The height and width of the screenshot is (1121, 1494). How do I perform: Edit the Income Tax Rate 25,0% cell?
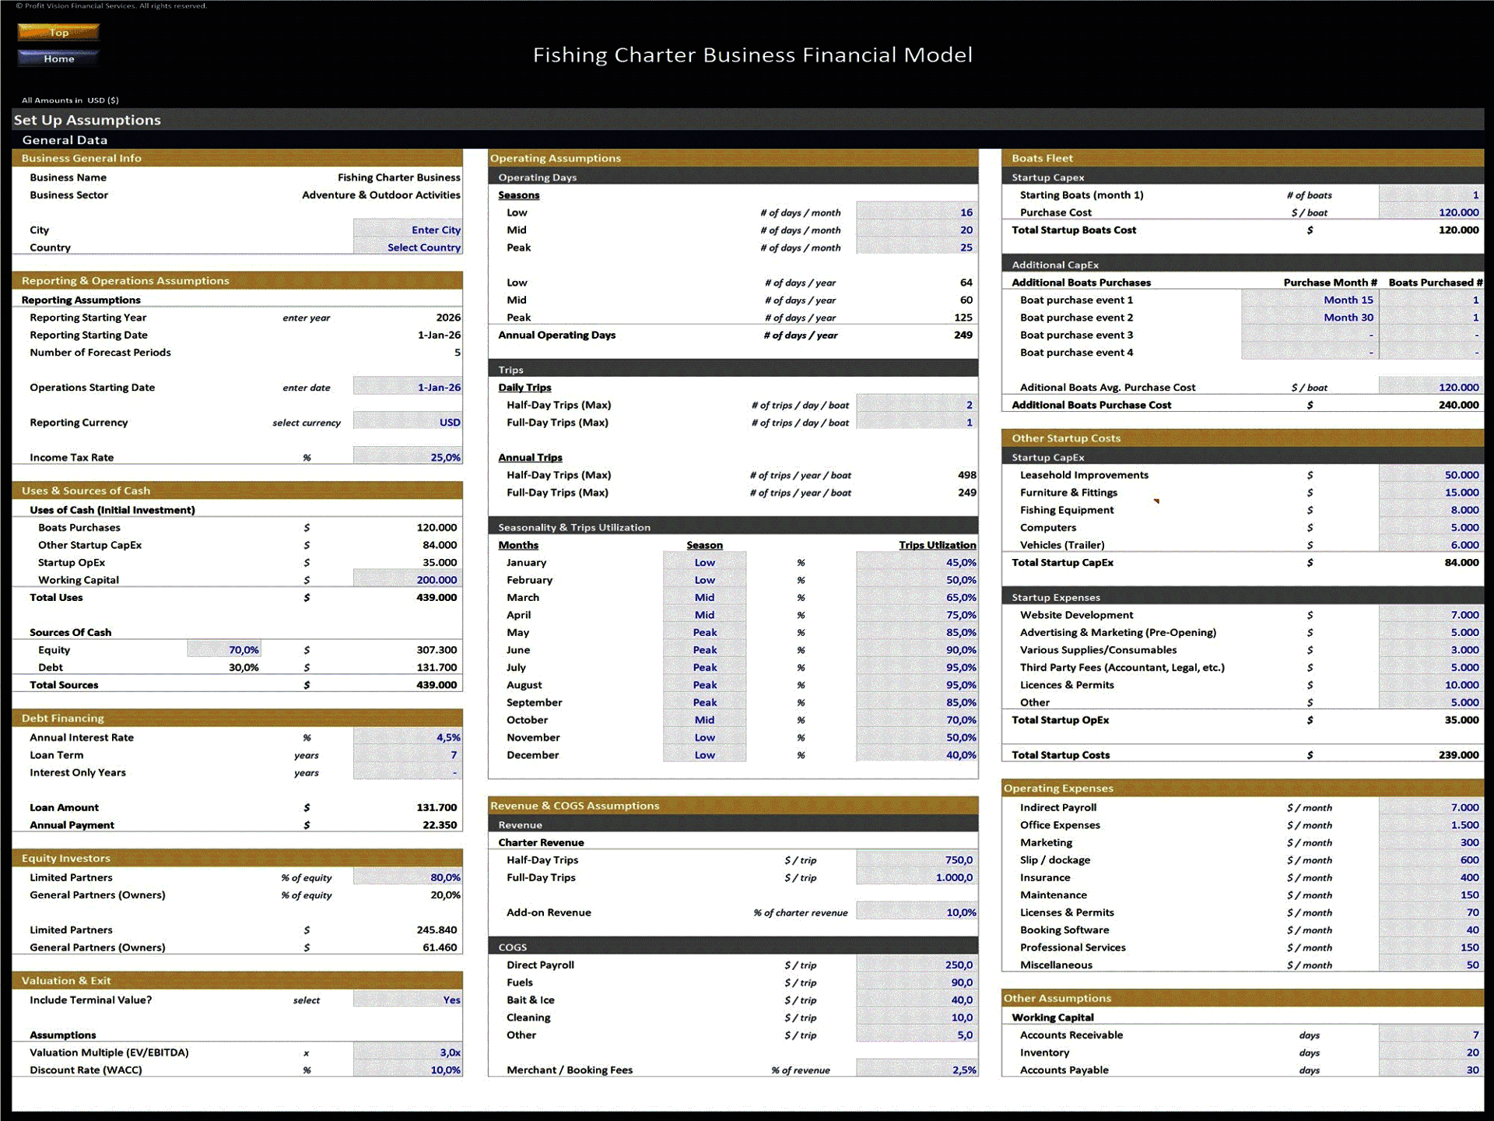tap(407, 457)
